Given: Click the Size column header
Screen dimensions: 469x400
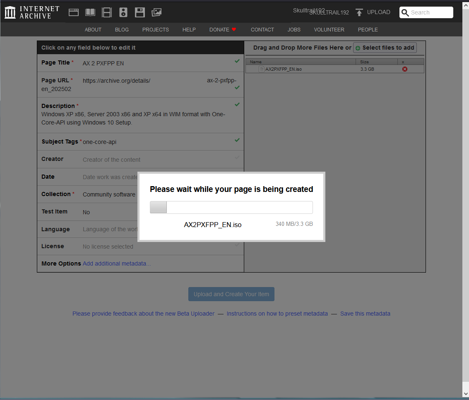Looking at the screenshot, I should click(x=377, y=62).
